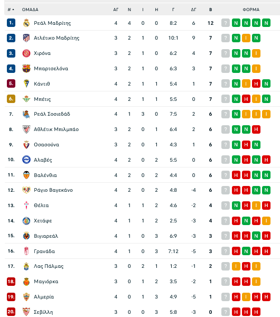Click Sevilla's last red loss badge
The height and width of the screenshot is (317, 280).
(x=256, y=312)
